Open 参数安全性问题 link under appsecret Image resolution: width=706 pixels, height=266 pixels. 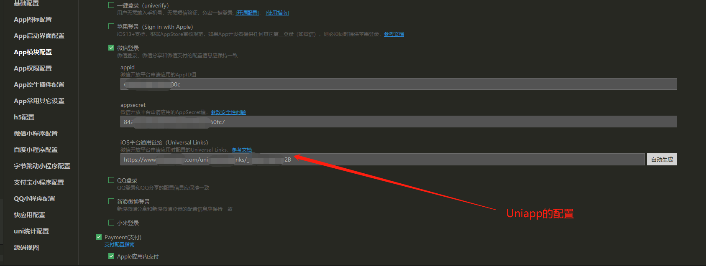[228, 112]
